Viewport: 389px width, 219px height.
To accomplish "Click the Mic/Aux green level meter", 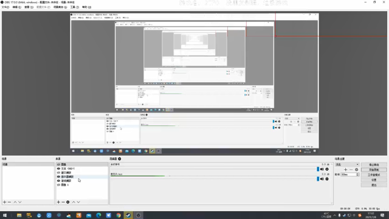I will (138, 176).
